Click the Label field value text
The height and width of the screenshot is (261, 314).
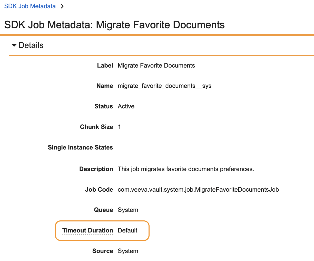(x=156, y=66)
